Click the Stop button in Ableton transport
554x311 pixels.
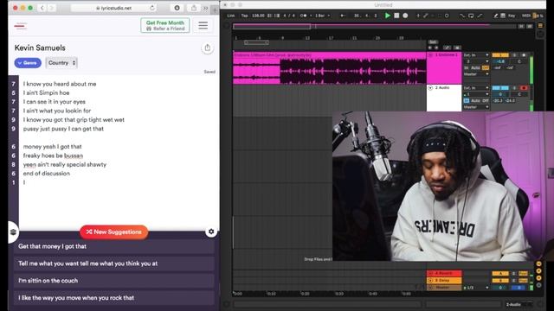point(396,16)
